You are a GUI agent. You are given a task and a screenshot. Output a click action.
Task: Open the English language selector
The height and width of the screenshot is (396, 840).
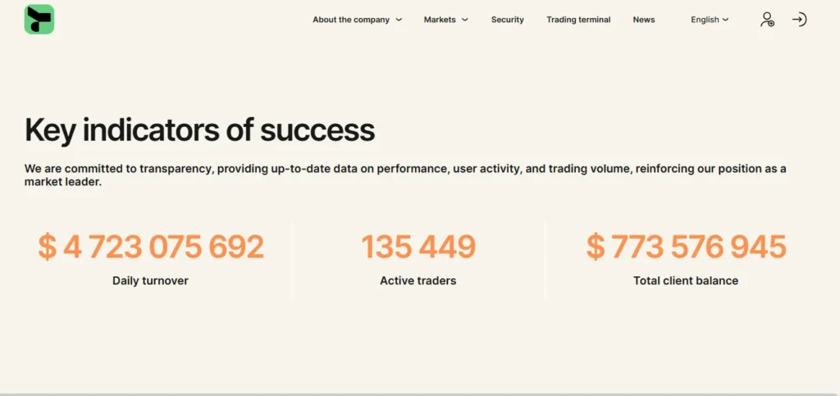pyautogui.click(x=705, y=20)
